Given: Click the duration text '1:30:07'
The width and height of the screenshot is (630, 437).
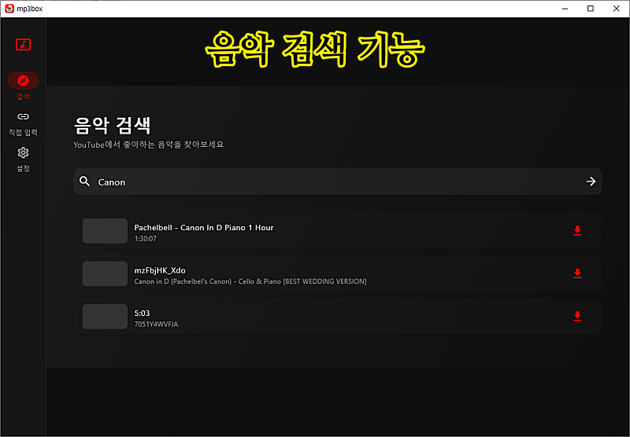Looking at the screenshot, I should pyautogui.click(x=145, y=239).
